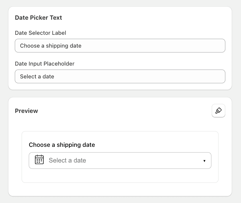This screenshot has width=241, height=203.
Task: Click the "Date Selector Label" field caption
Action: (40, 33)
